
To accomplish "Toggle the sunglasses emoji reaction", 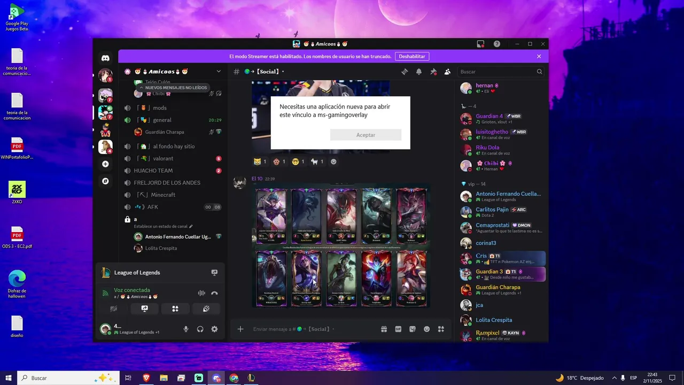I will click(298, 161).
